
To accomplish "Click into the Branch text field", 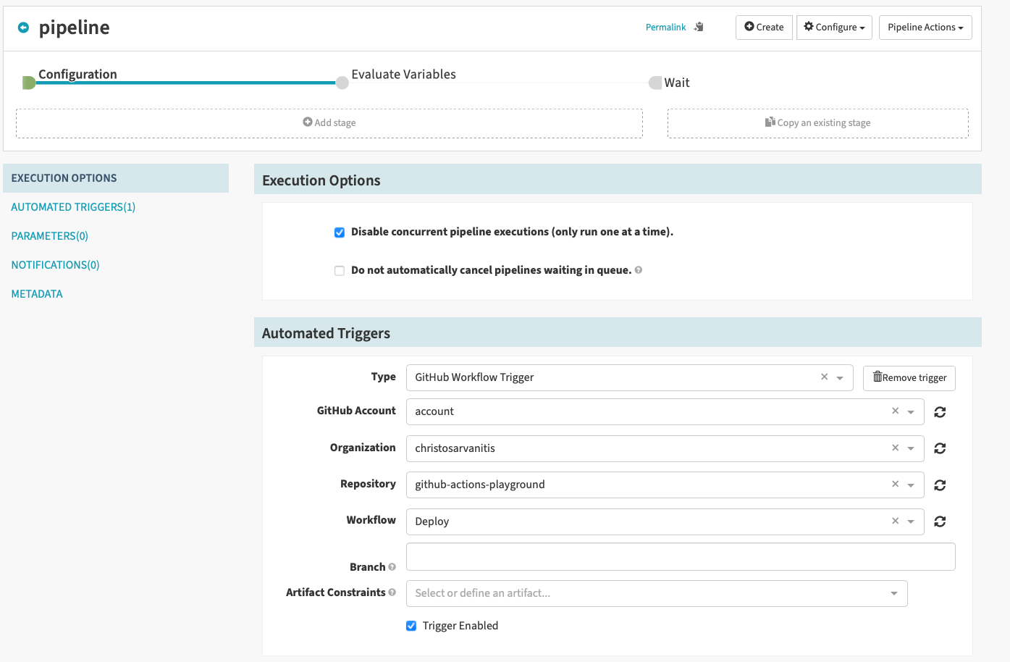I will pyautogui.click(x=680, y=556).
